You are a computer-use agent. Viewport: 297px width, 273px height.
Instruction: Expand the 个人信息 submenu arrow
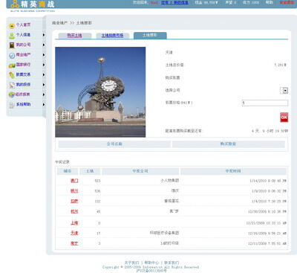click(x=44, y=35)
